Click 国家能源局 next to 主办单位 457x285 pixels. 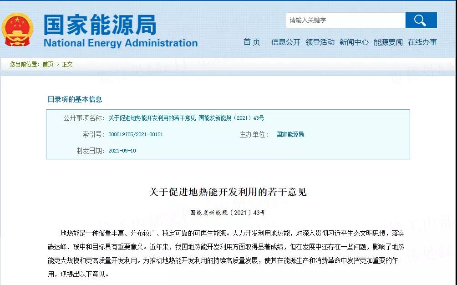click(290, 134)
